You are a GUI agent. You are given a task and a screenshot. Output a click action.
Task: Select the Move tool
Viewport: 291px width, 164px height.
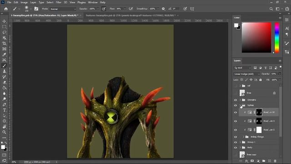click(x=4, y=21)
